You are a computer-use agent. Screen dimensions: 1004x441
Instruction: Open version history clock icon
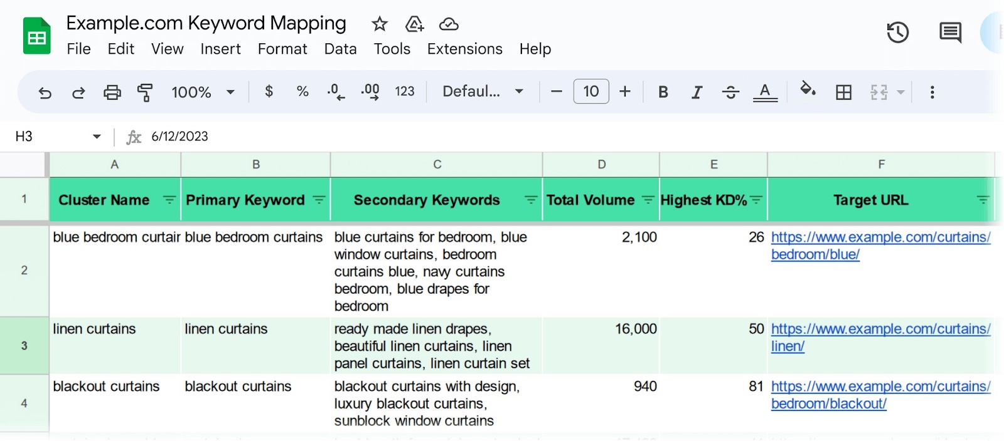(x=897, y=33)
